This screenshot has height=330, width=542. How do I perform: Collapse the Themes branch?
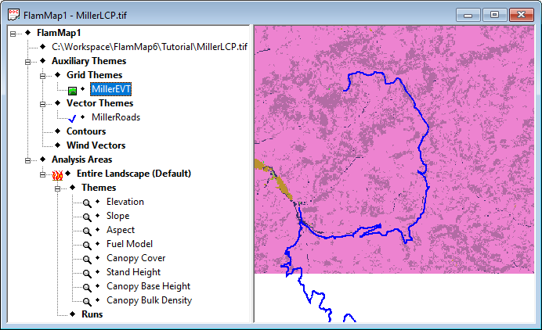coord(57,188)
